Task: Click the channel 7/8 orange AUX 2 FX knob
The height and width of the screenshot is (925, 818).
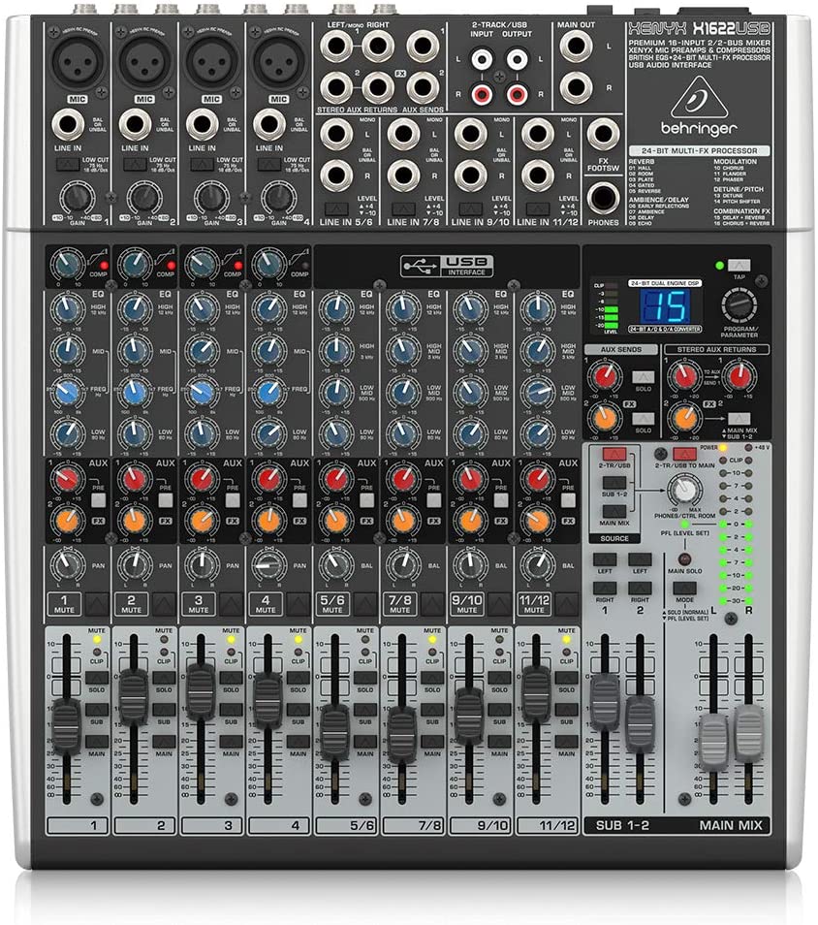Action: pos(404,521)
